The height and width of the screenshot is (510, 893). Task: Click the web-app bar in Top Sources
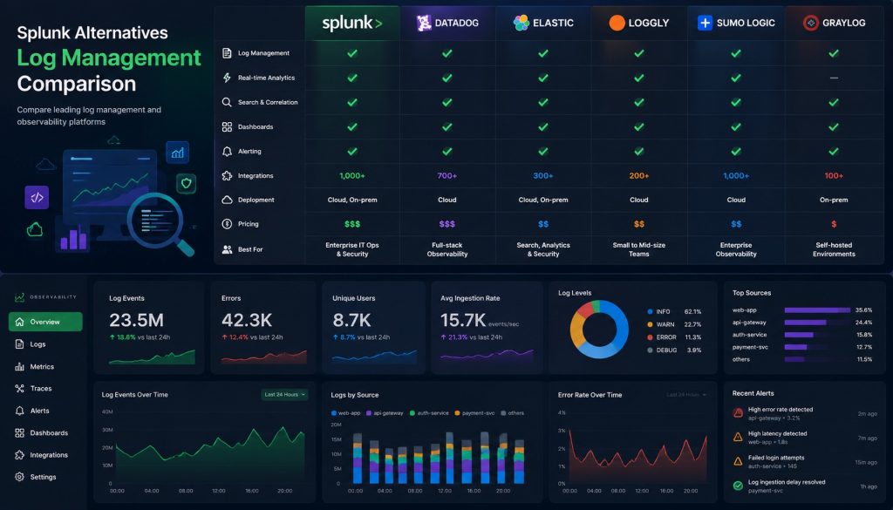(817, 310)
